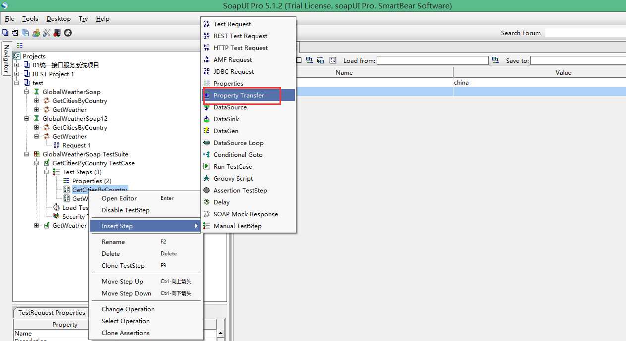
Task: Expand the REST Project 1 node
Action: tap(17, 74)
